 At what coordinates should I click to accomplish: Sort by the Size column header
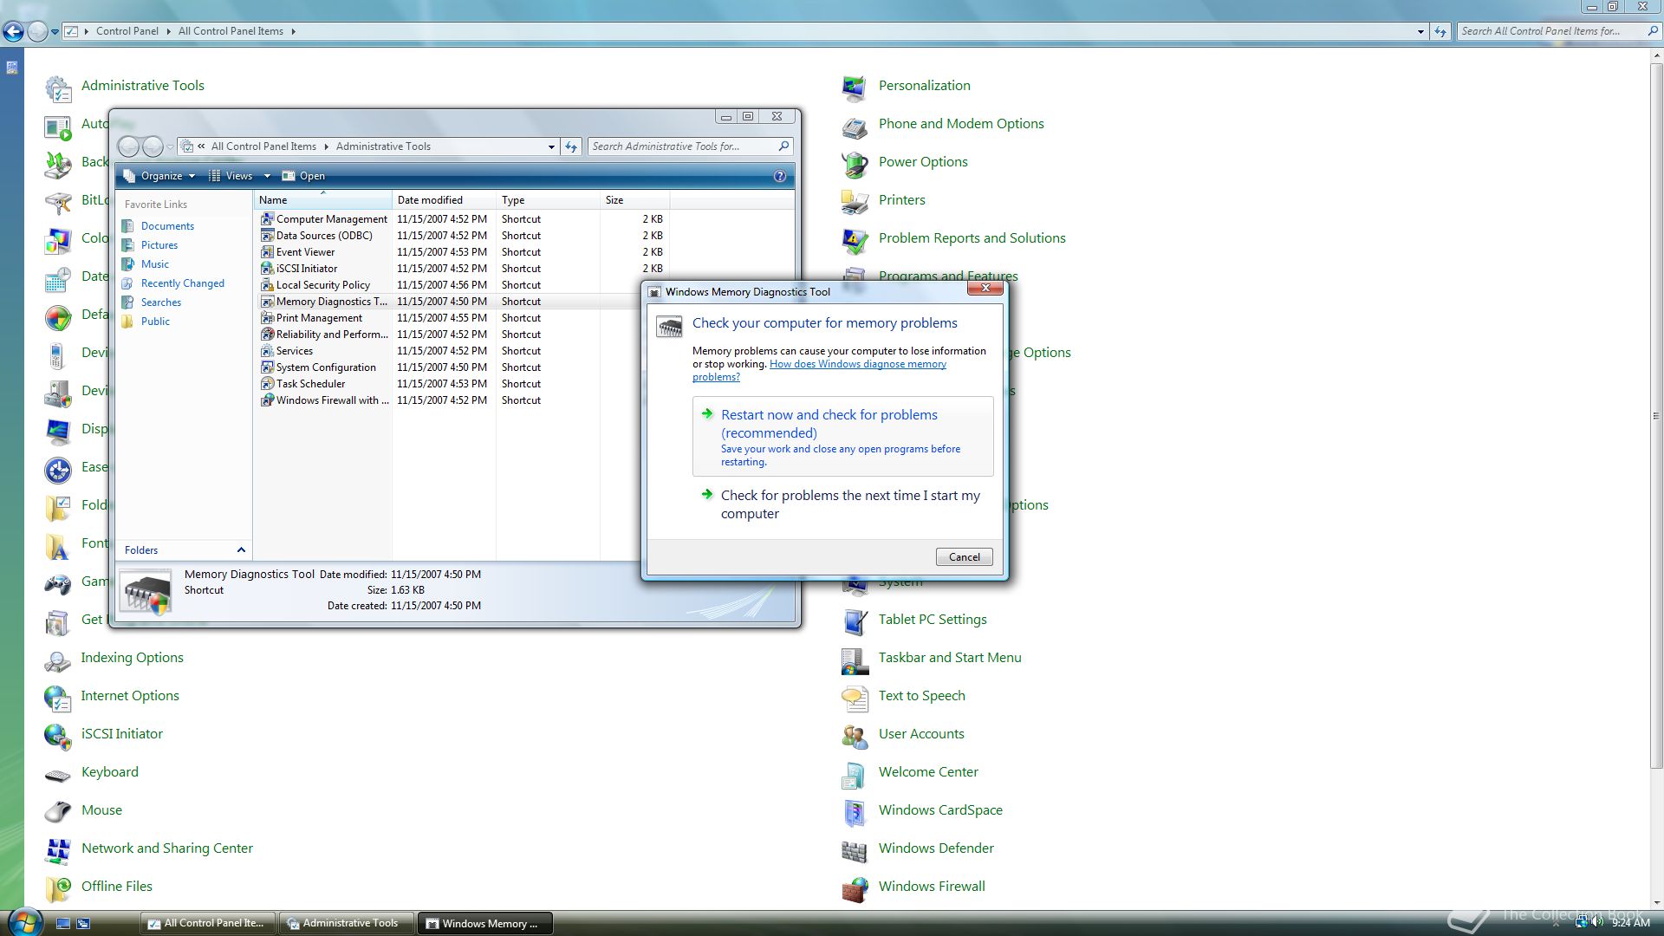(634, 200)
